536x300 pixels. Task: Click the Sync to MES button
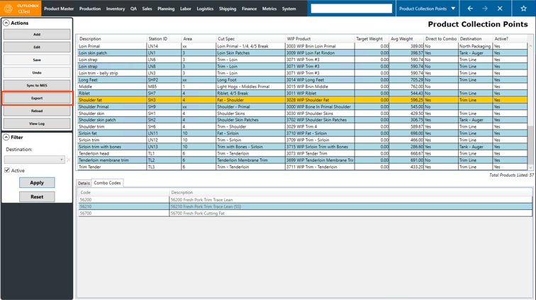[x=37, y=85]
